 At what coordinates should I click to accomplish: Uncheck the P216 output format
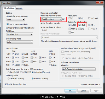click(x=50, y=58)
